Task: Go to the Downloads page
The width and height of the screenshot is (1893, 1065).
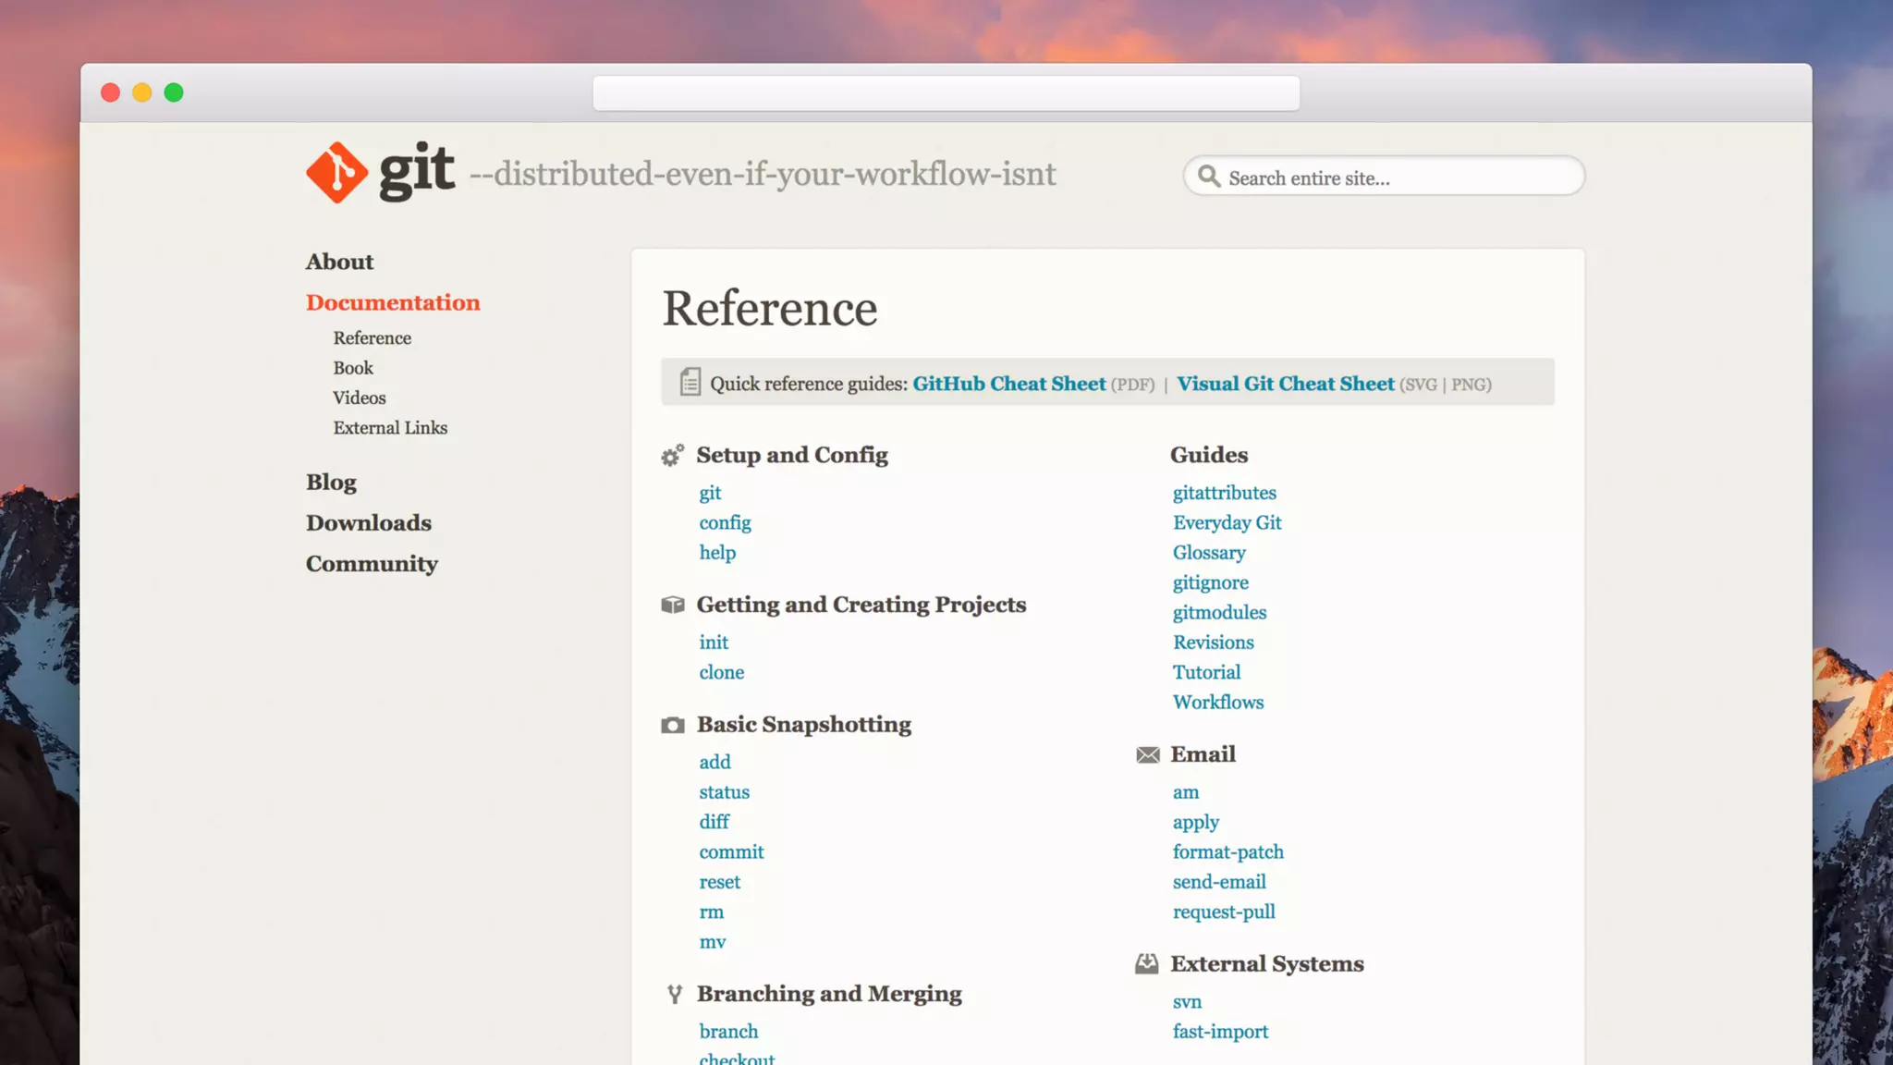Action: tap(368, 523)
